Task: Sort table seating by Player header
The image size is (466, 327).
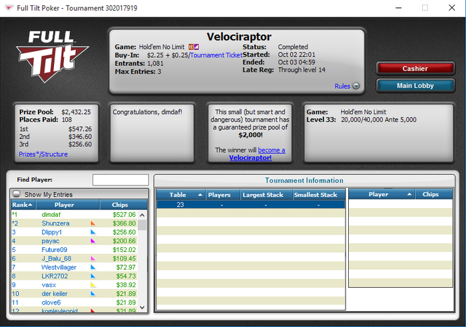Action: click(381, 194)
